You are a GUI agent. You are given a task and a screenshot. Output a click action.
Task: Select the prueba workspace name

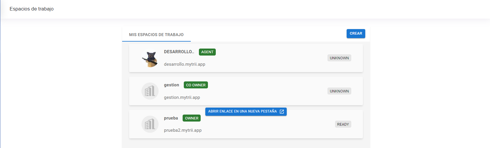[x=171, y=118]
